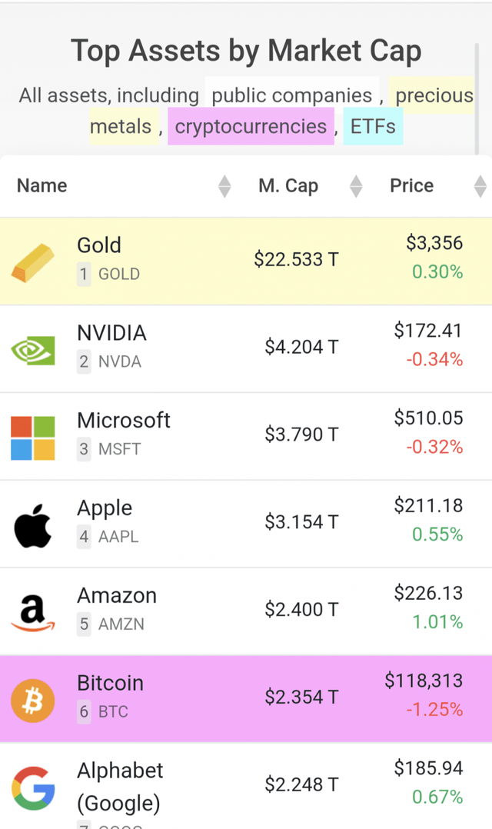Click the Bitcoin logo icon
492x829 pixels.
pyautogui.click(x=33, y=701)
